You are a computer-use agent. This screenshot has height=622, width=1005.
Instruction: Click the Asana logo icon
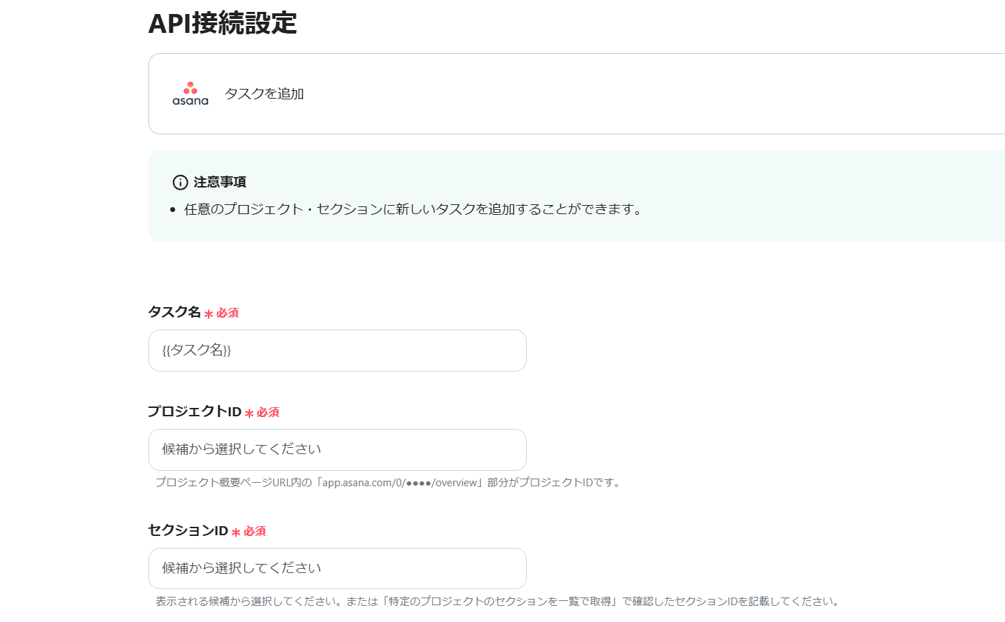[x=190, y=94]
